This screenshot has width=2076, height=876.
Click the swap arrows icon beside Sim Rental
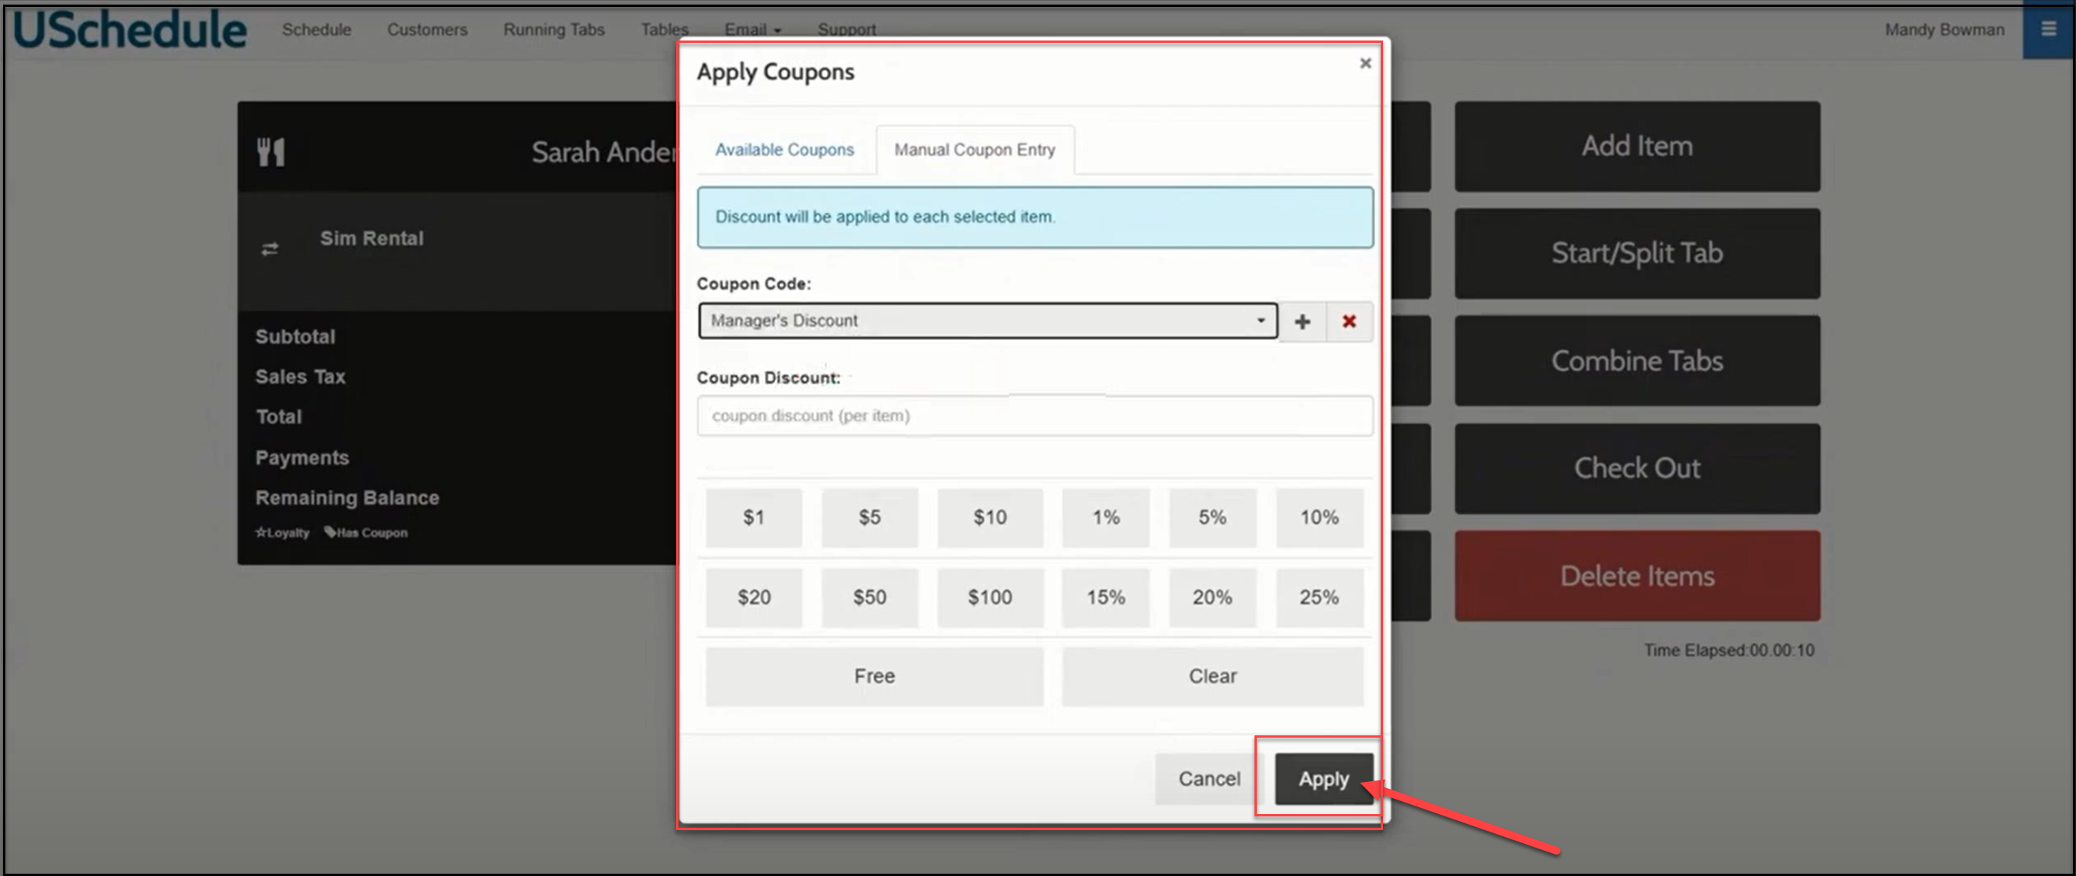coord(270,248)
